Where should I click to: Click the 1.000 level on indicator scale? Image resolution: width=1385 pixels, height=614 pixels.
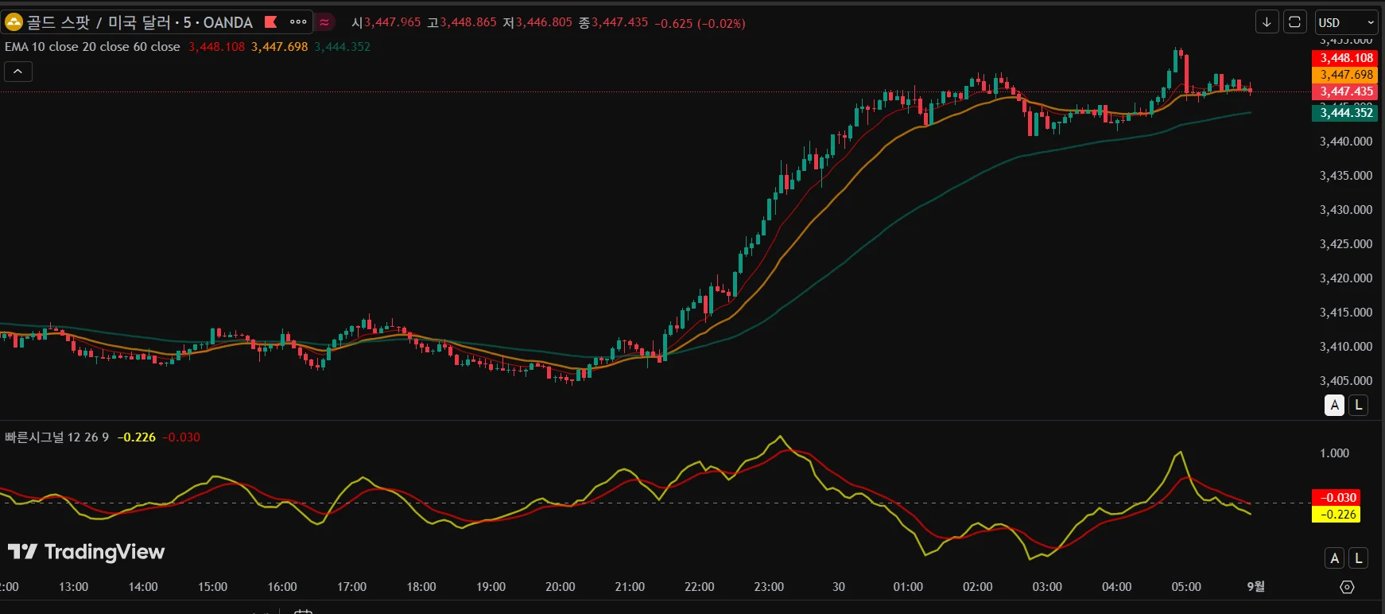click(x=1334, y=453)
